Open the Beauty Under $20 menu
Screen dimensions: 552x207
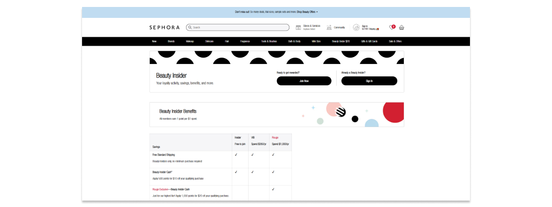coord(341,42)
